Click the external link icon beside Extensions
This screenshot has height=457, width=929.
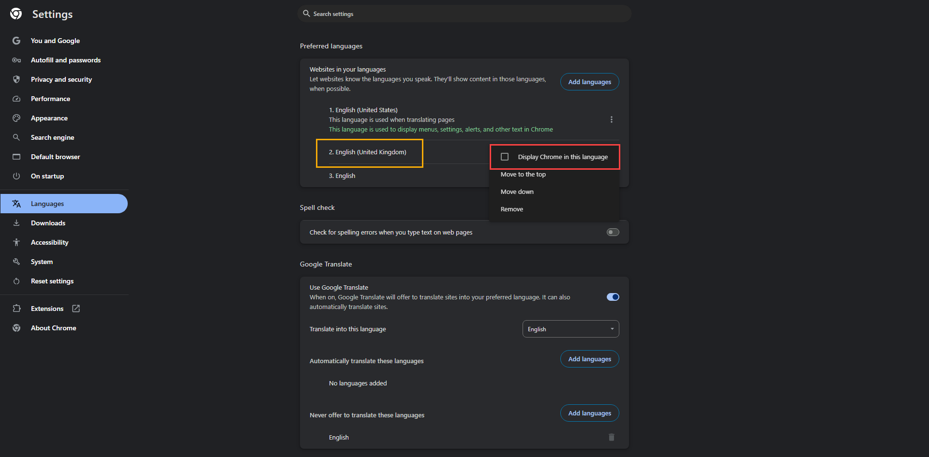coord(76,309)
